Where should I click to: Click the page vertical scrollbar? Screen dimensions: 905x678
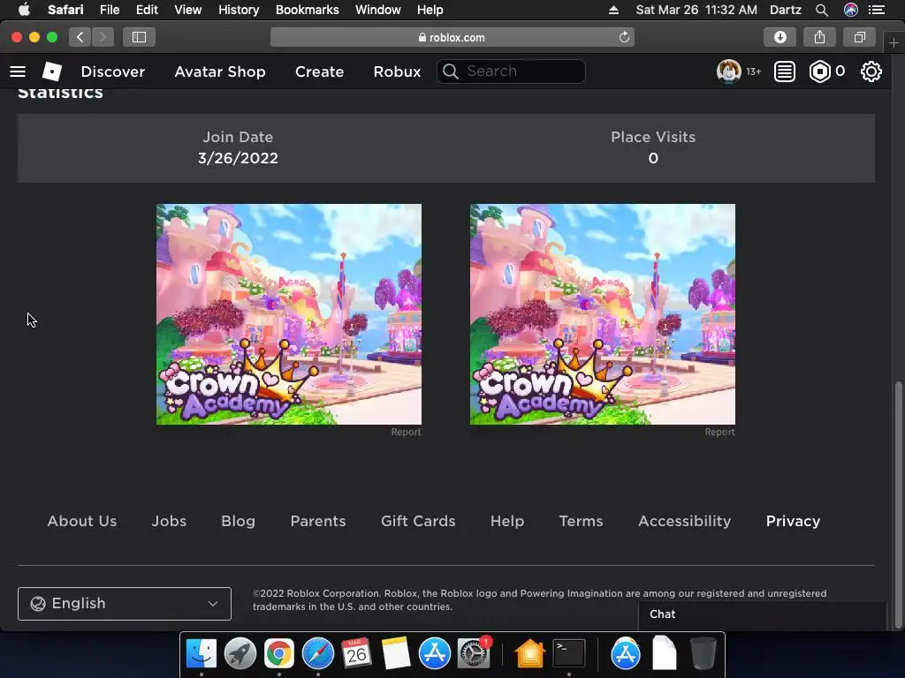tap(898, 504)
